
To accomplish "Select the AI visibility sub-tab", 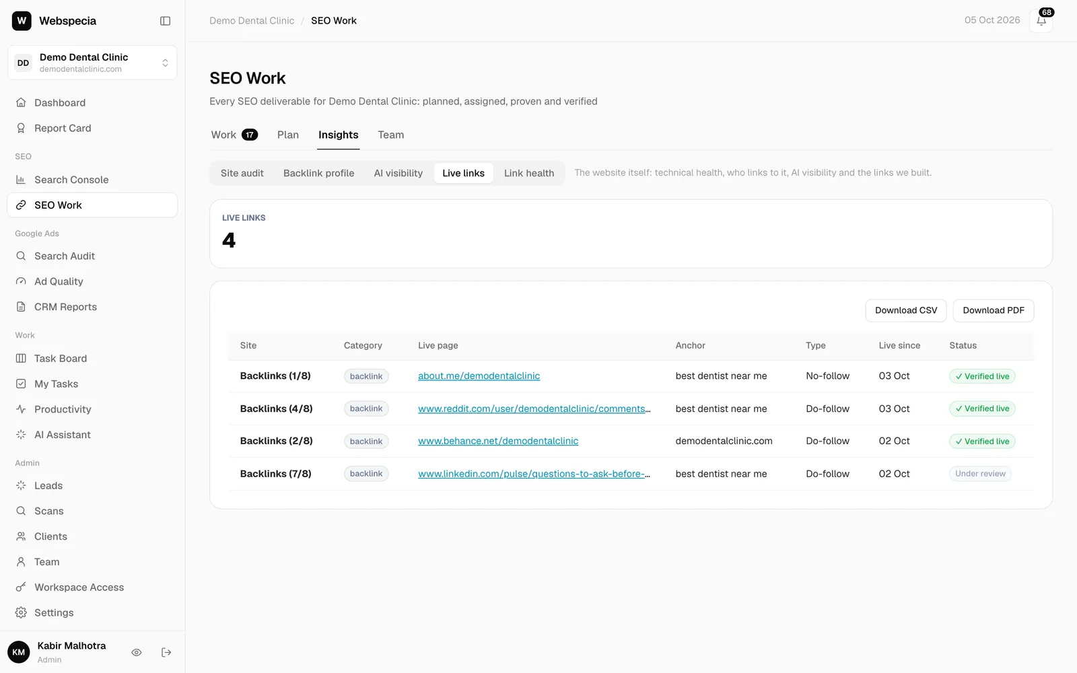I will tap(398, 173).
